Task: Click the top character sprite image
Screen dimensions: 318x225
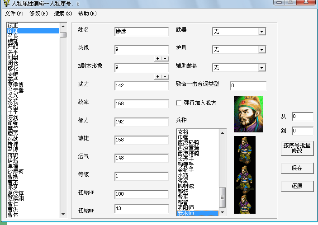Action: [245, 150]
